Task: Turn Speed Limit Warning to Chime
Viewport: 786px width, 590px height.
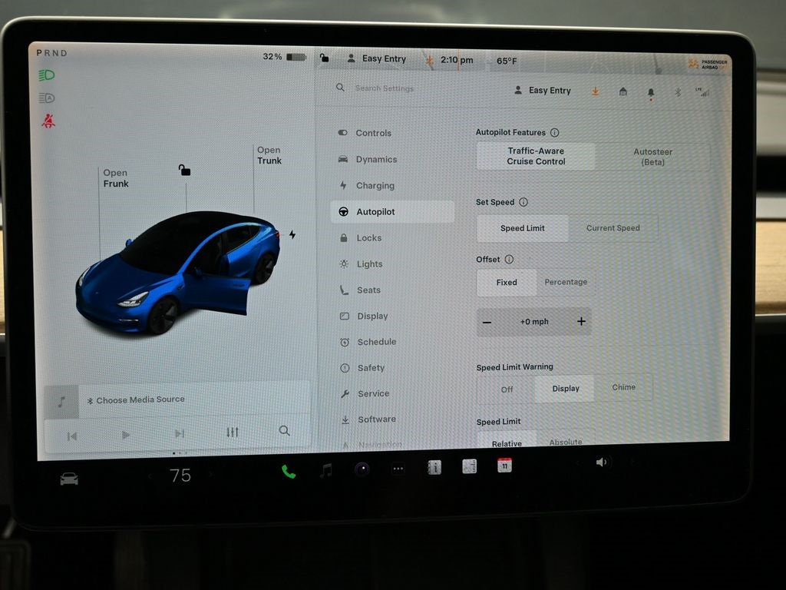Action: [x=623, y=387]
